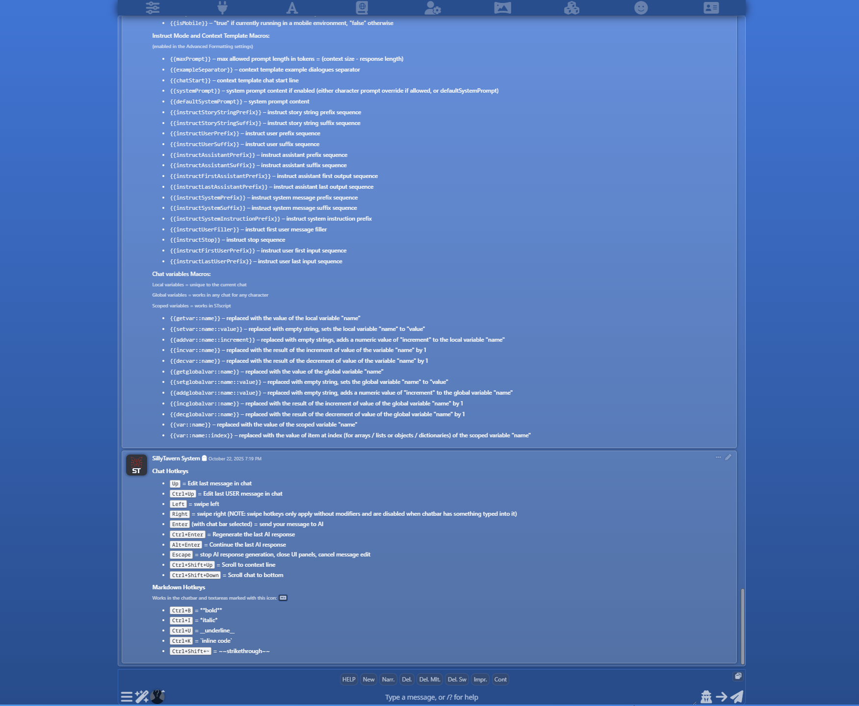Click the HELP quick reply button
The width and height of the screenshot is (859, 706).
349,680
